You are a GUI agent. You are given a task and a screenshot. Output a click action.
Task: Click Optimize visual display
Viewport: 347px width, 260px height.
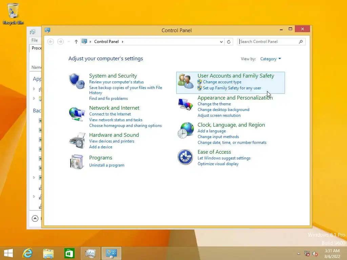[x=218, y=164]
